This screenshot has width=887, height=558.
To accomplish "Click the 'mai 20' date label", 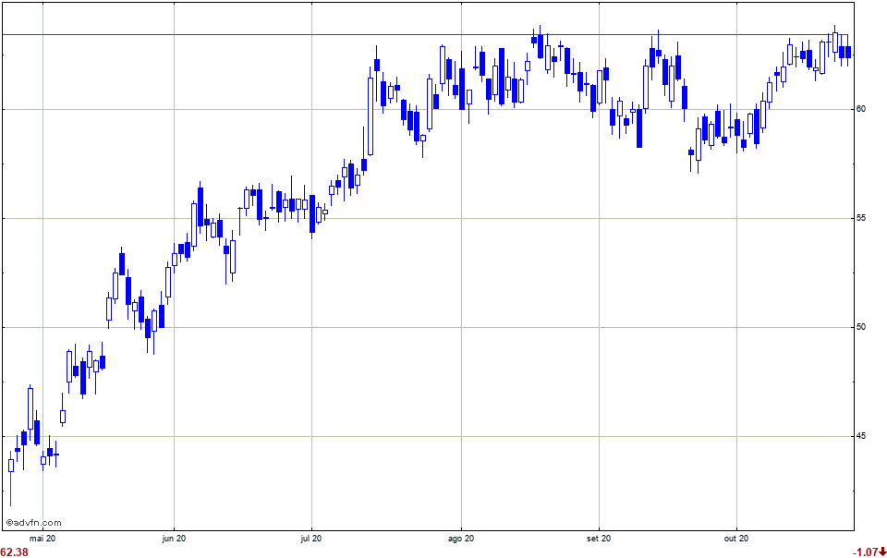I will pos(43,539).
